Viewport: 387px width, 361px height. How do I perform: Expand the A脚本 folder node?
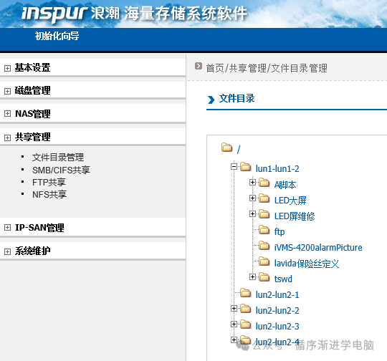pyautogui.click(x=252, y=183)
